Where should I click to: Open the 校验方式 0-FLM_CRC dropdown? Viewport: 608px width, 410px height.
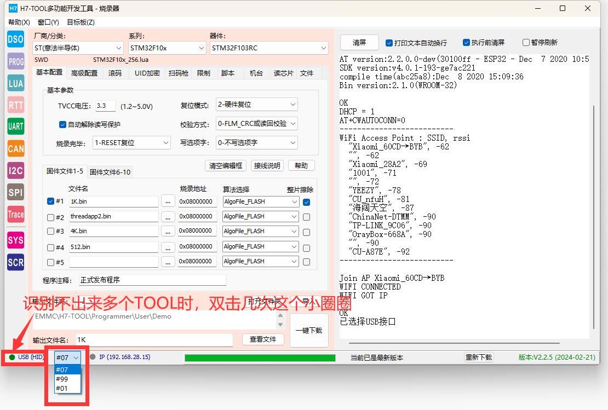257,124
